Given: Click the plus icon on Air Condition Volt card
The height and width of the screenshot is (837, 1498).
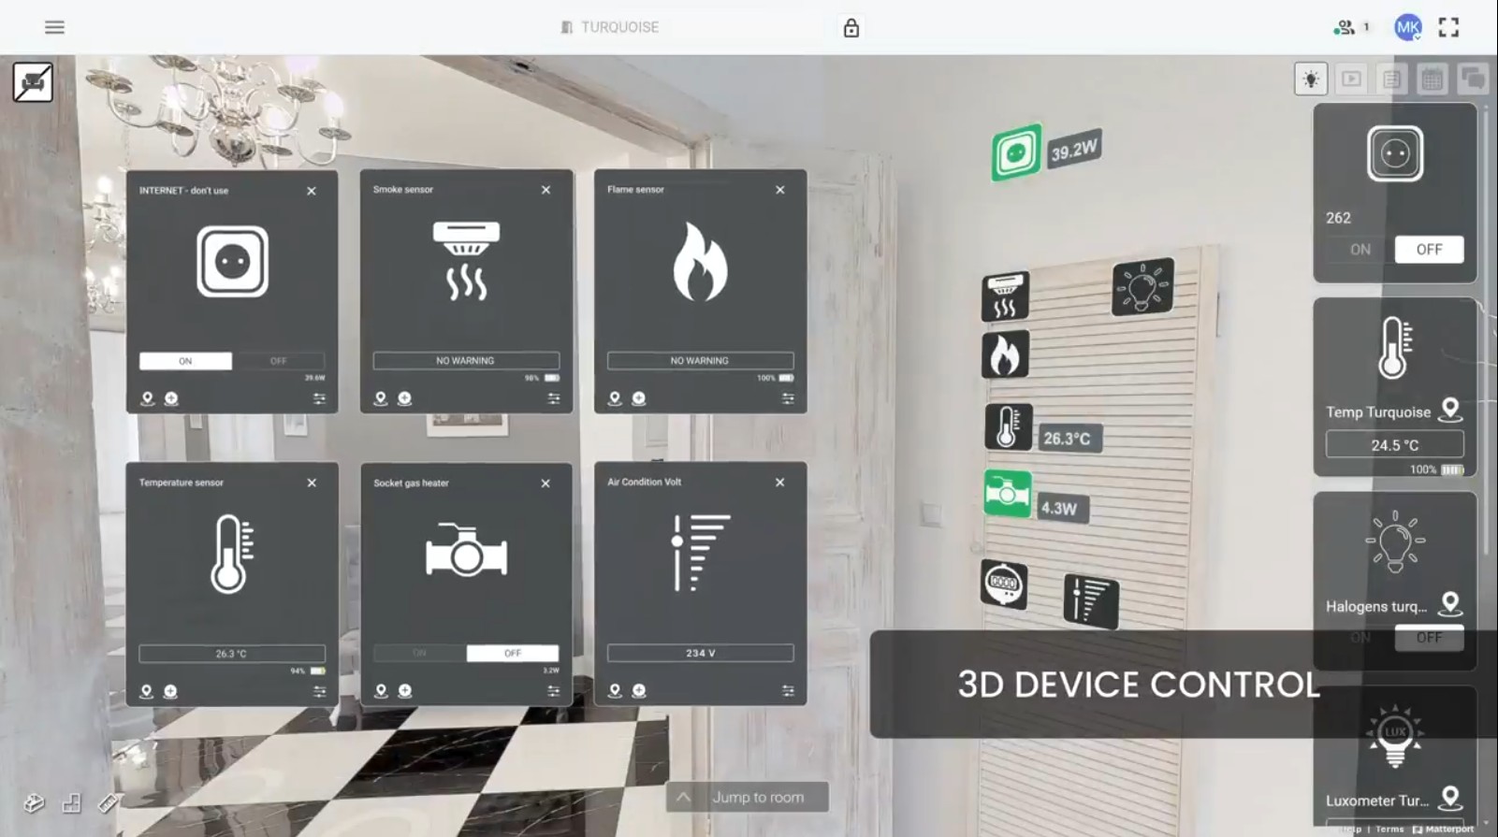Looking at the screenshot, I should (x=639, y=691).
